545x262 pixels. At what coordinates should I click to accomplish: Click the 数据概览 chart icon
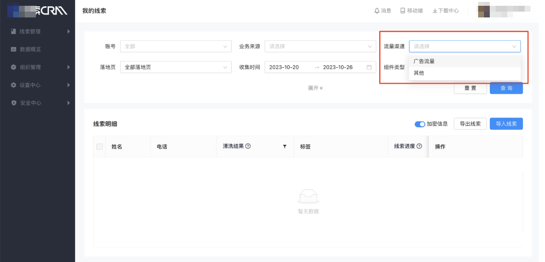tap(14, 49)
